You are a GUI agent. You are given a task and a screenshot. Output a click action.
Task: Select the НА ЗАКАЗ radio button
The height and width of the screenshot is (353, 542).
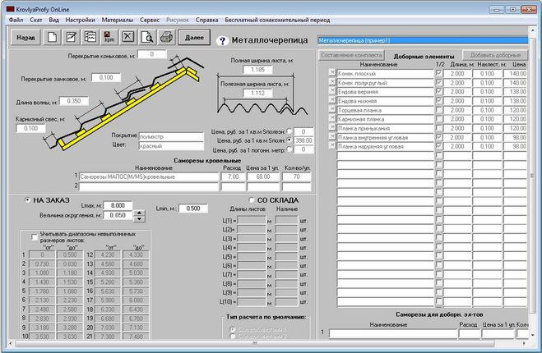coord(29,199)
